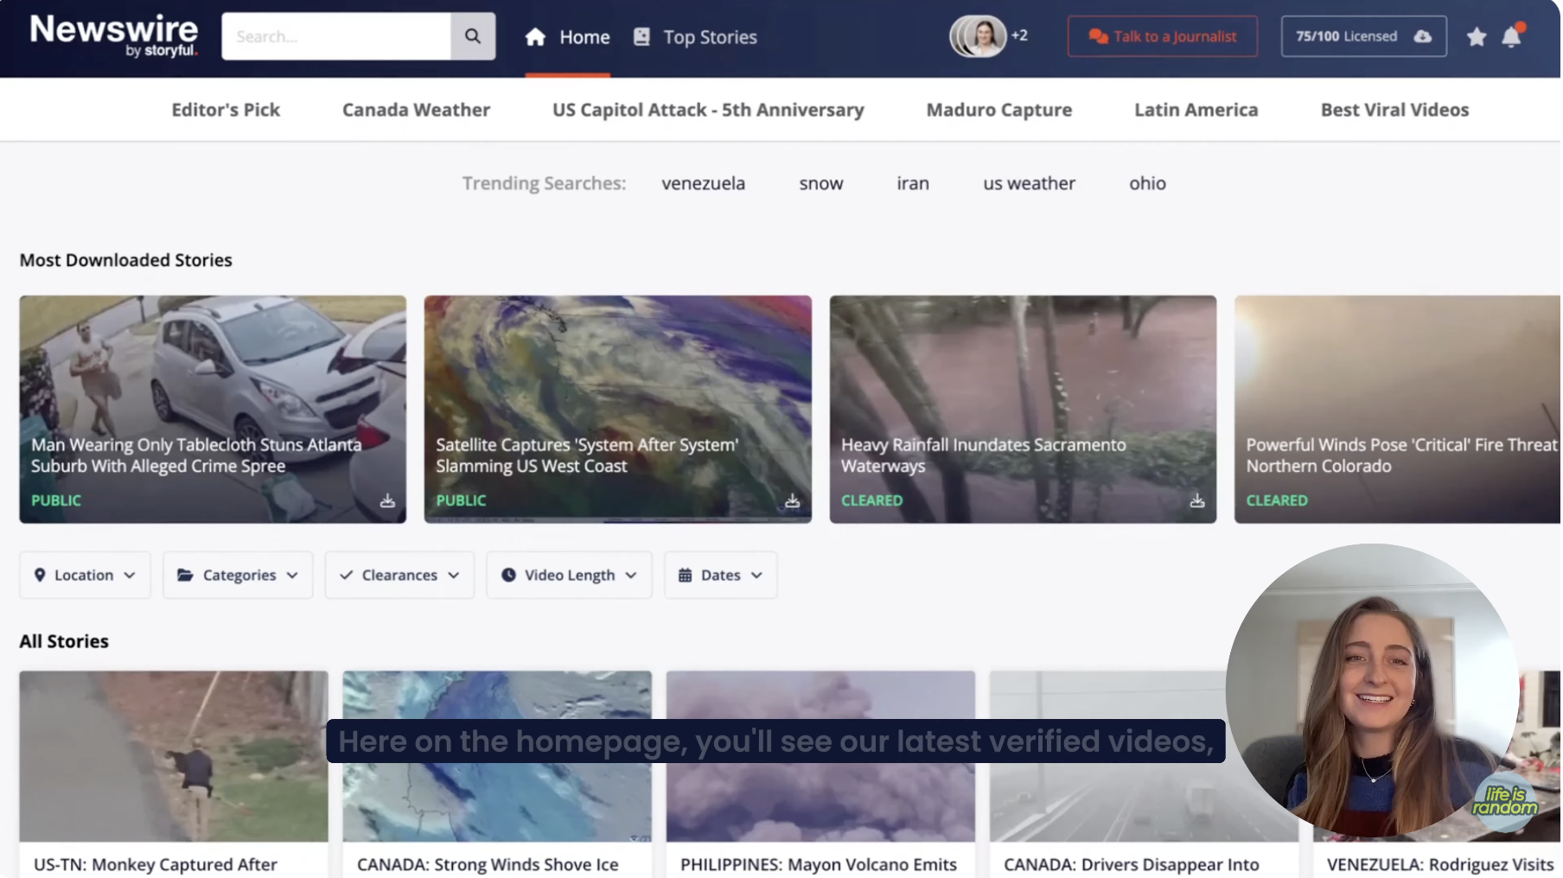Select the Home icon in the navbar
Viewport: 1563px width, 878px height.
(x=536, y=36)
